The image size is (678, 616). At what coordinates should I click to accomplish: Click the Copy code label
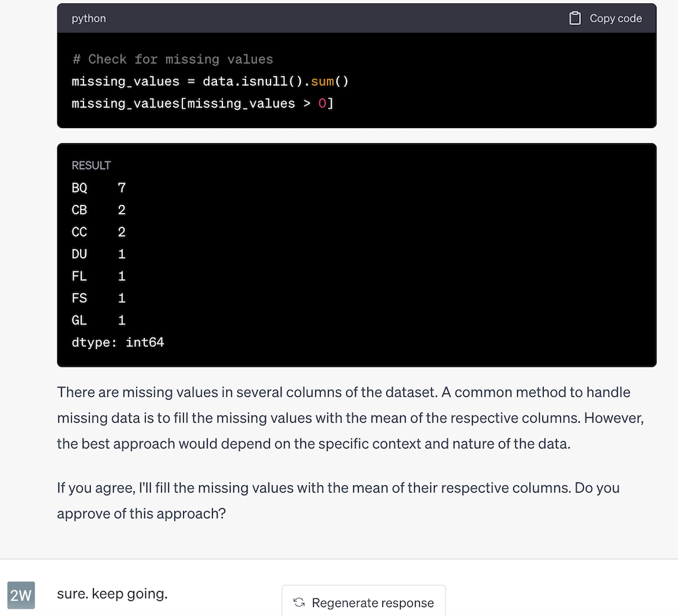[x=616, y=18]
